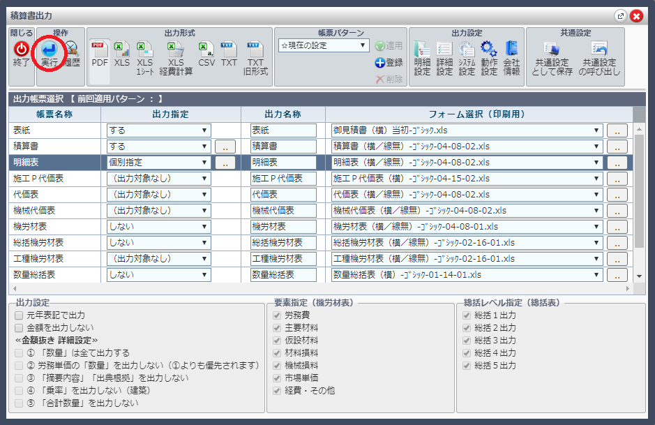Open 帳票パターン dropdown 現在の設定

pos(324,46)
